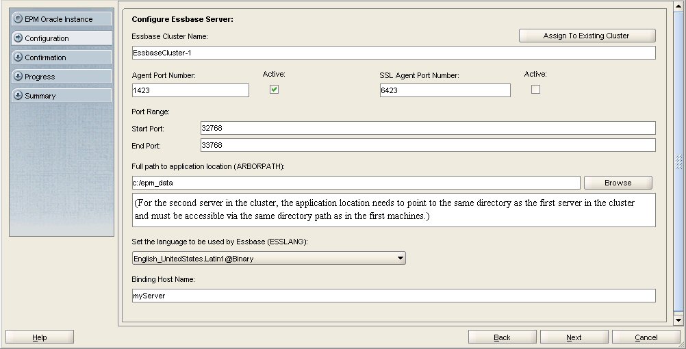
Task: Click the "Essbase Cluster Name:" label
Action: coord(170,36)
